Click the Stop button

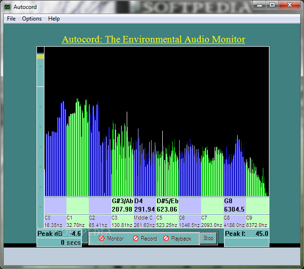[209, 238]
